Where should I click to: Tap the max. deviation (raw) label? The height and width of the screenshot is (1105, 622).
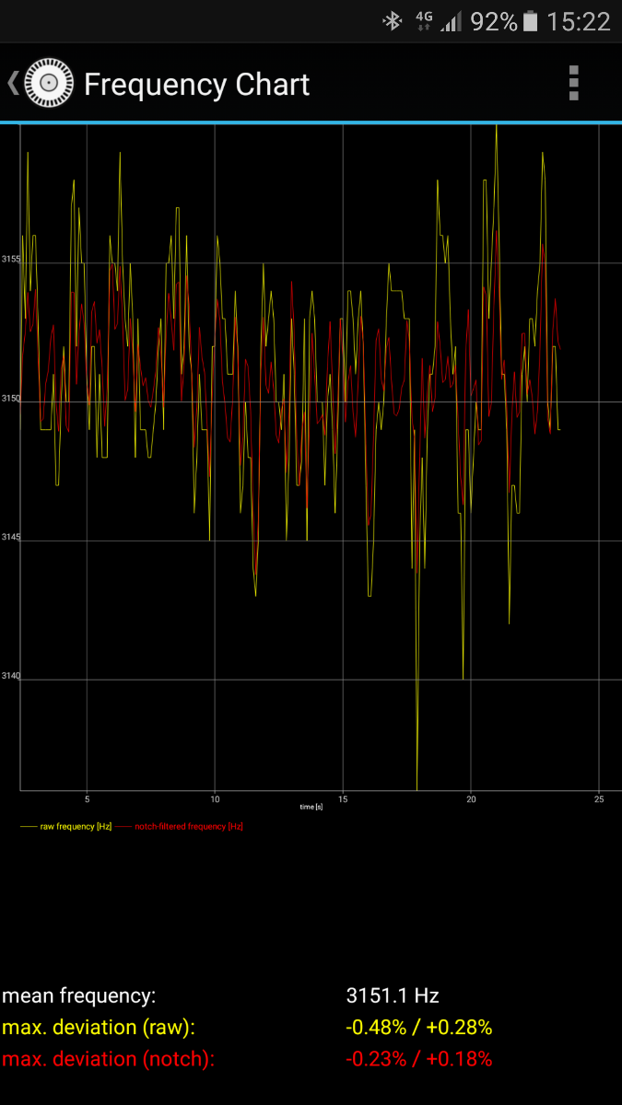coord(99,1027)
